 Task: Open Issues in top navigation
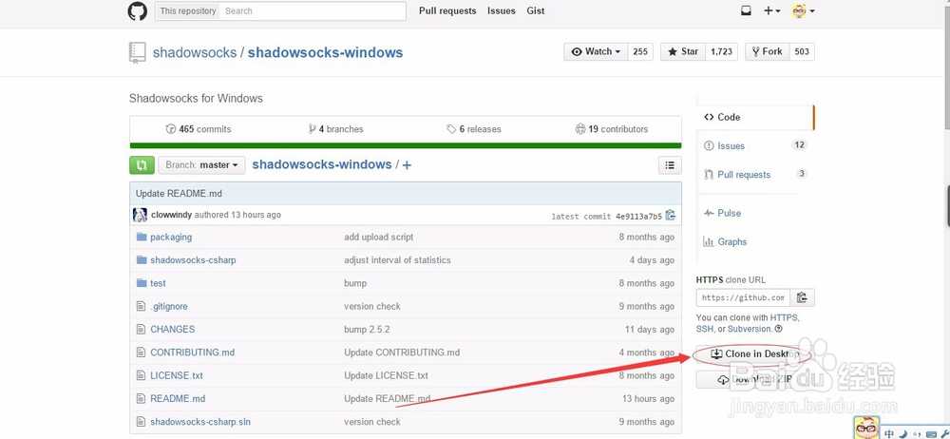point(501,10)
